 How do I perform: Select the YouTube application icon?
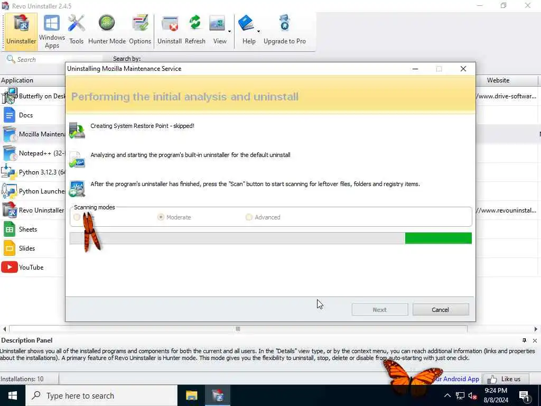[10, 267]
